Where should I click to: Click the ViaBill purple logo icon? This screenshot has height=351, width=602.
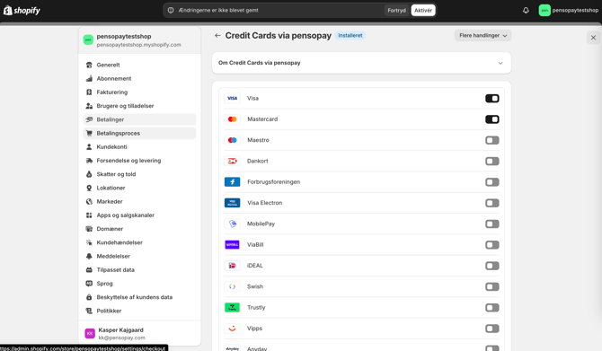(233, 245)
